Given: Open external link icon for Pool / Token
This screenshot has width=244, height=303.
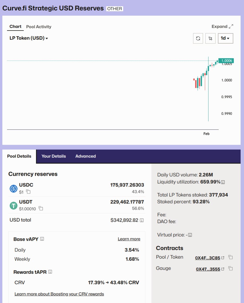Looking at the screenshot, I should tap(223, 258).
